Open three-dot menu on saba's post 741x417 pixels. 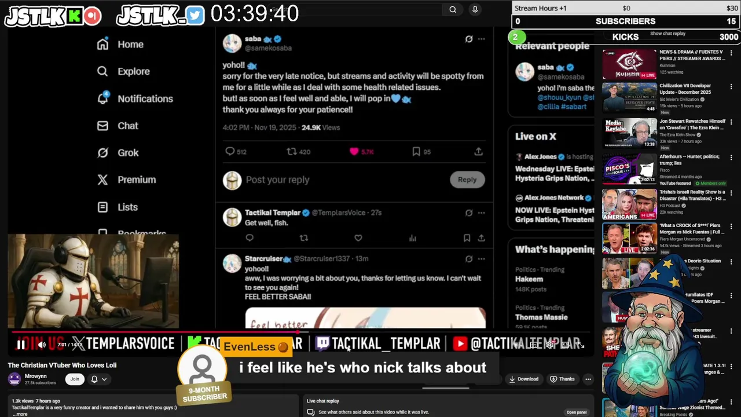point(482,39)
